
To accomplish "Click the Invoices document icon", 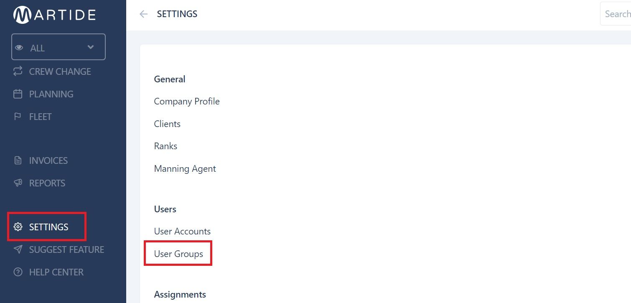I will pos(18,160).
